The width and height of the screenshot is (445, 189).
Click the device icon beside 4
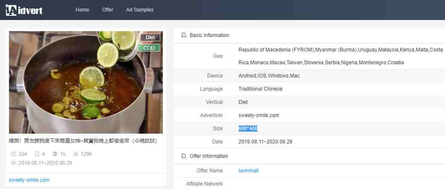[37, 154]
